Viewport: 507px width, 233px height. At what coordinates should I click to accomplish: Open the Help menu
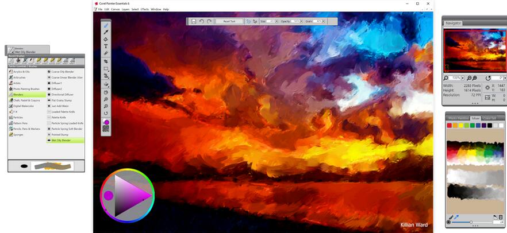(166, 9)
